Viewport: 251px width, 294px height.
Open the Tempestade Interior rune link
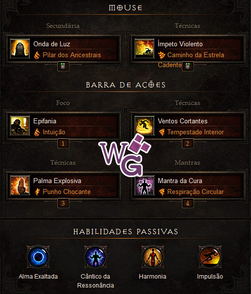tap(195, 132)
